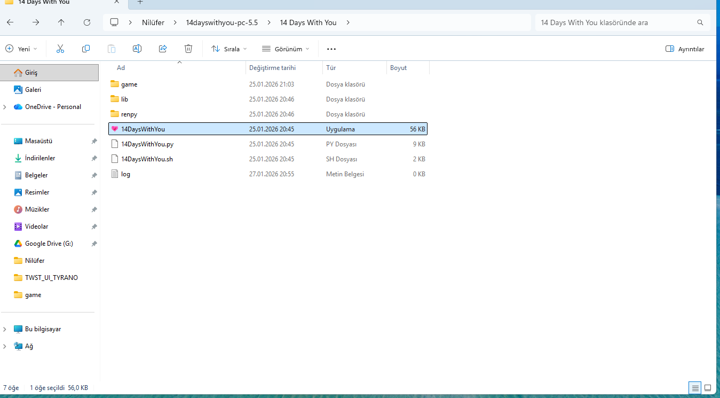
Task: Go to Nilüfer in the address bar breadcrumb
Action: [153, 22]
